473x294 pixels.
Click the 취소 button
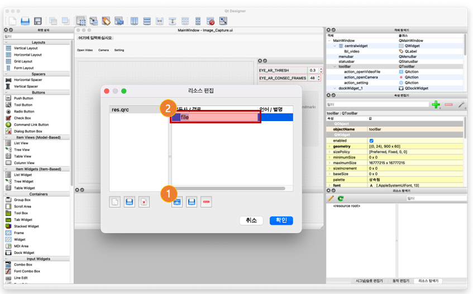pyautogui.click(x=251, y=220)
